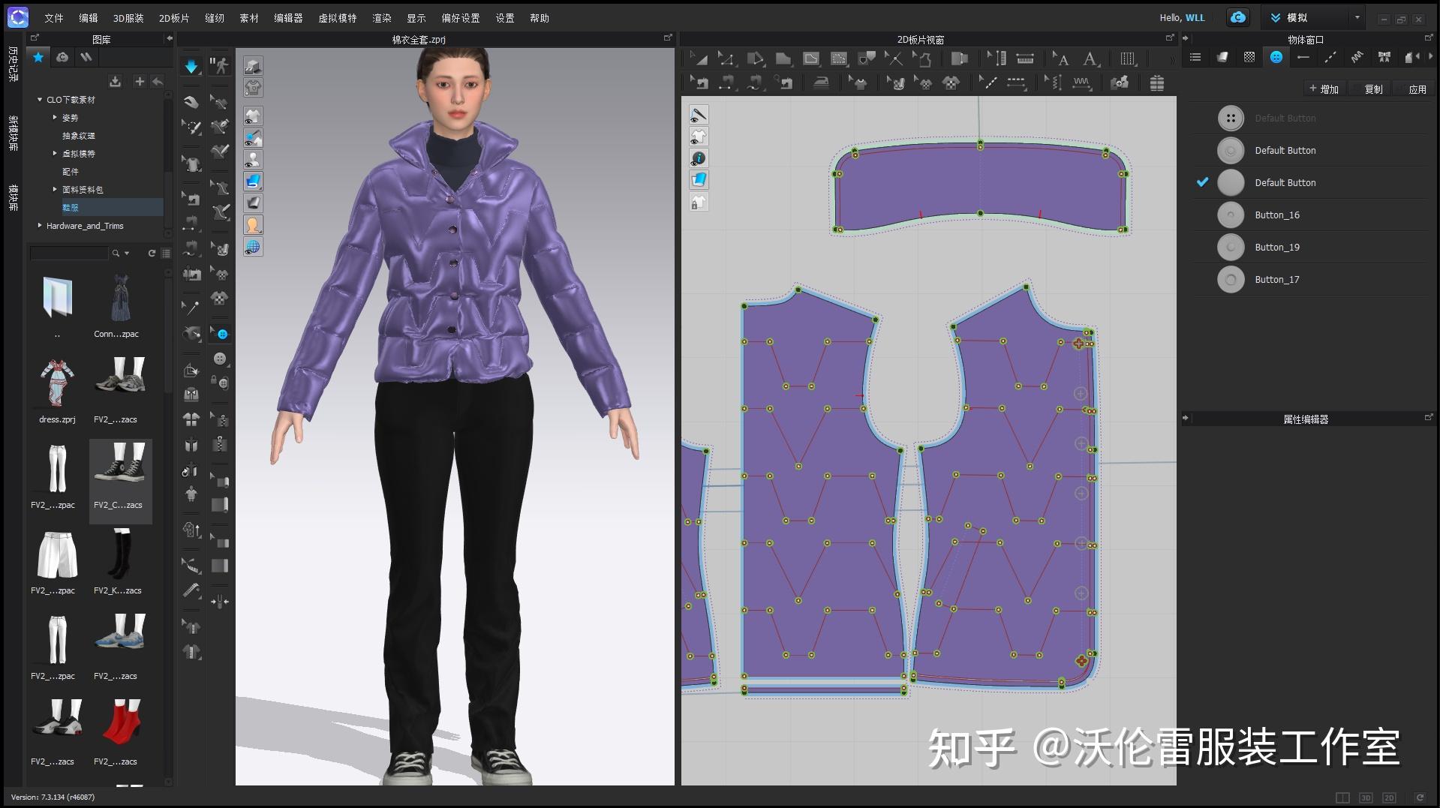
Task: Toggle the info display in 2D view
Action: [x=699, y=158]
